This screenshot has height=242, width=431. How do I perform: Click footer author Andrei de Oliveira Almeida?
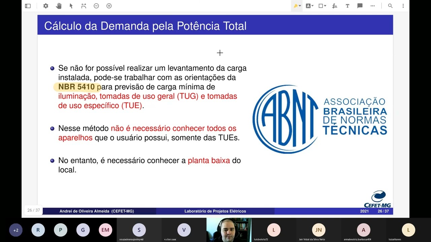point(97,211)
